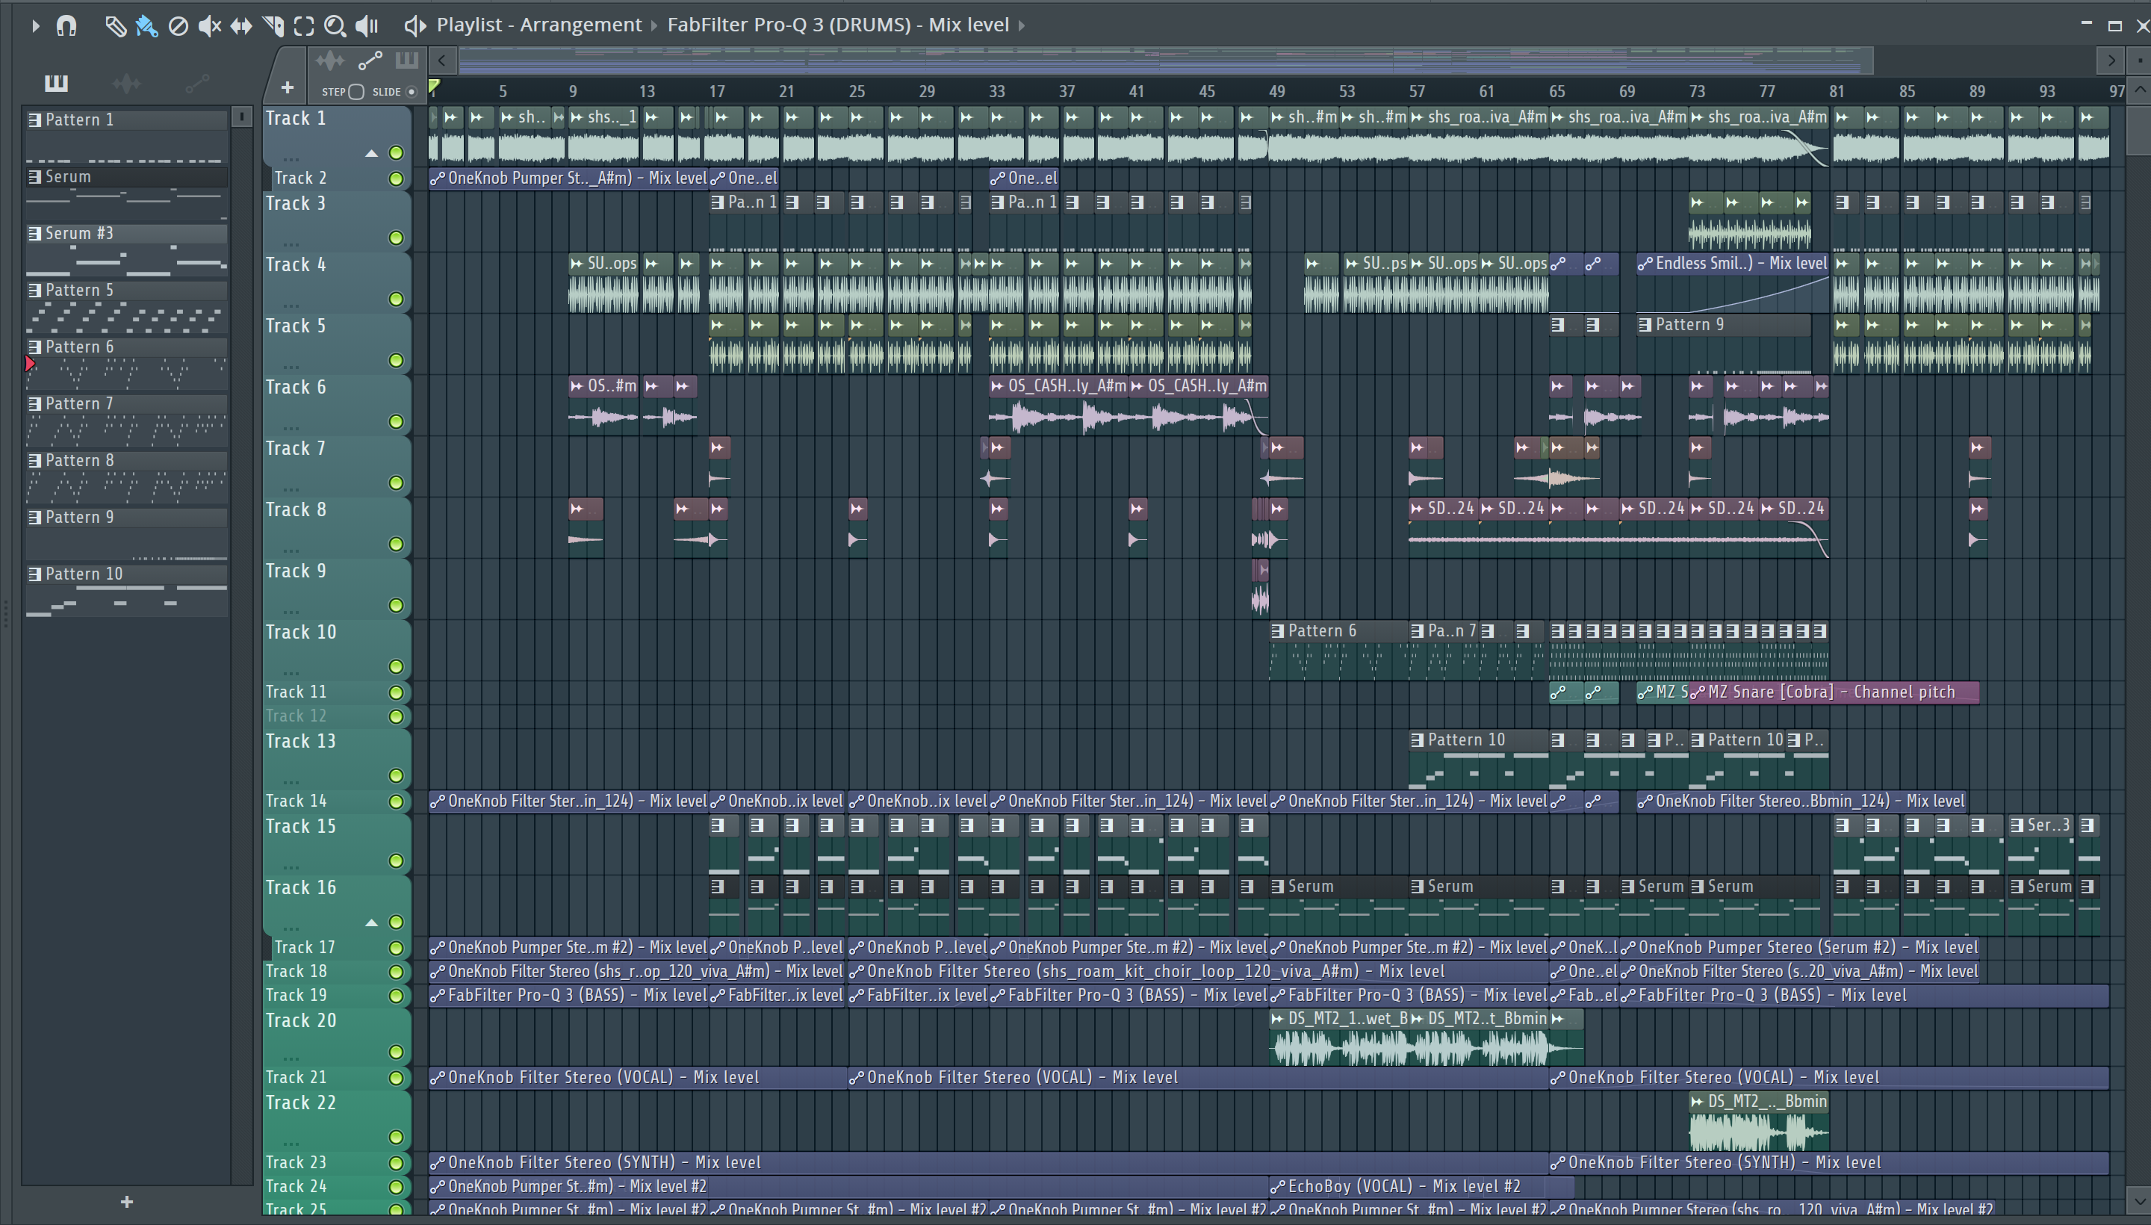Image resolution: width=2151 pixels, height=1225 pixels.
Task: Select the Zoom magnifier tool
Action: 335,25
